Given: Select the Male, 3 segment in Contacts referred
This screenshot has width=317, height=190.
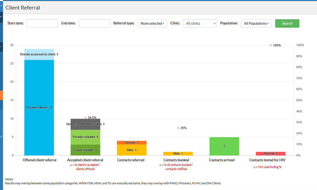Looking at the screenshot, I should pos(132,150).
